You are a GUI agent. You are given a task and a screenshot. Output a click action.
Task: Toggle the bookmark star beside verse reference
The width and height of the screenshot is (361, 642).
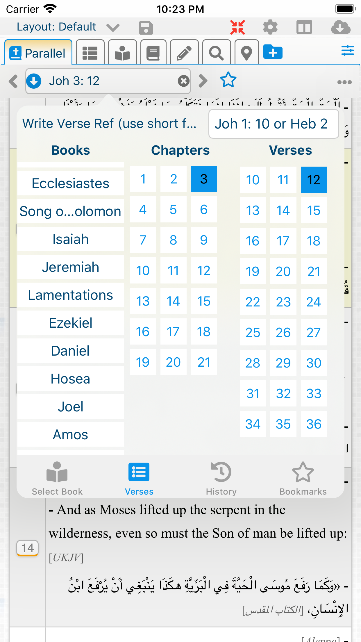tap(228, 80)
